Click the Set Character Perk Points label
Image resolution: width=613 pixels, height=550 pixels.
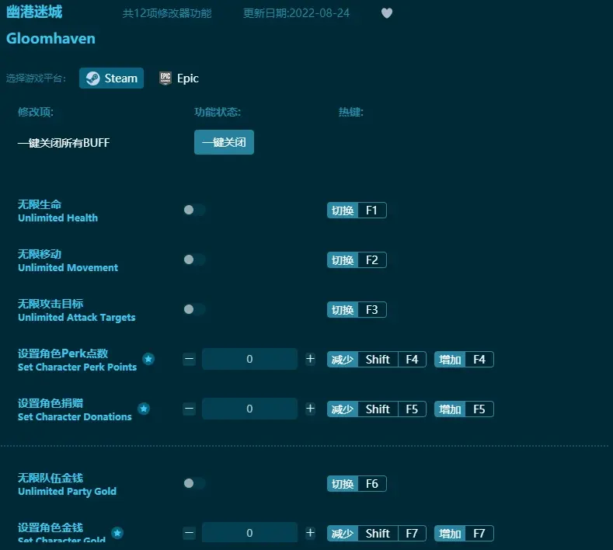(x=78, y=367)
